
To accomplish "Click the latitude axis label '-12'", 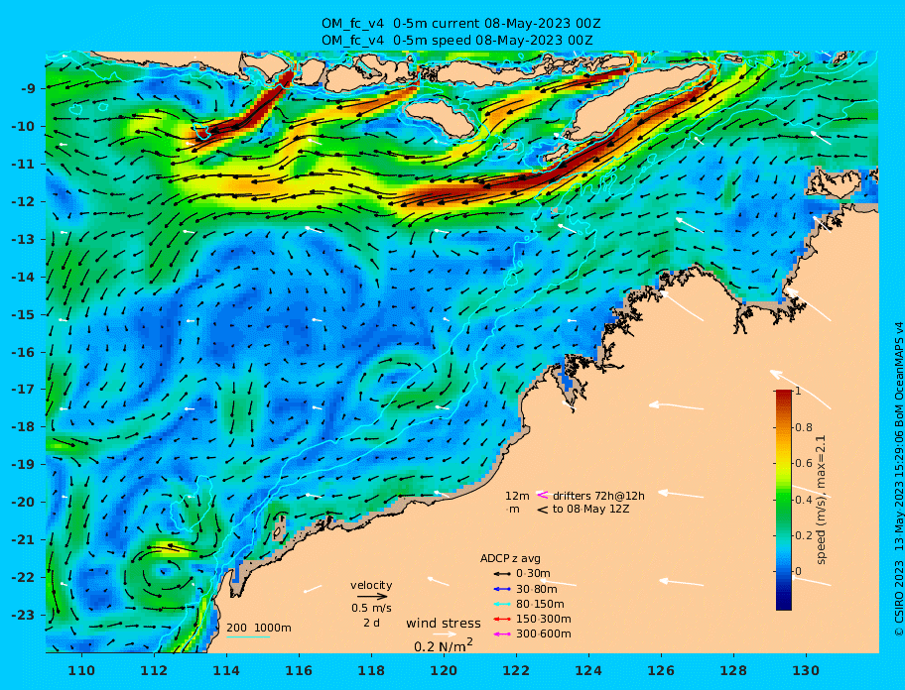I will pyautogui.click(x=24, y=202).
